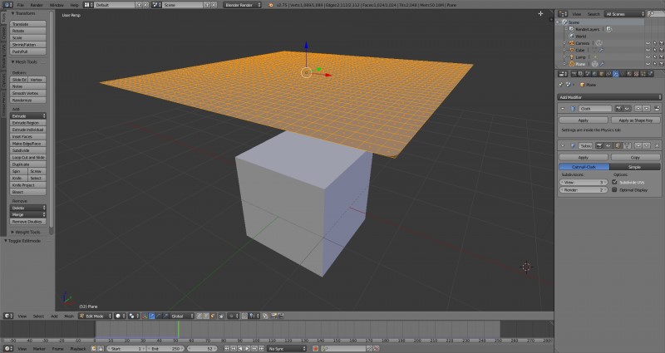The image size is (665, 353).
Task: Click the Plane object icon in outliner
Action: coord(572,64)
